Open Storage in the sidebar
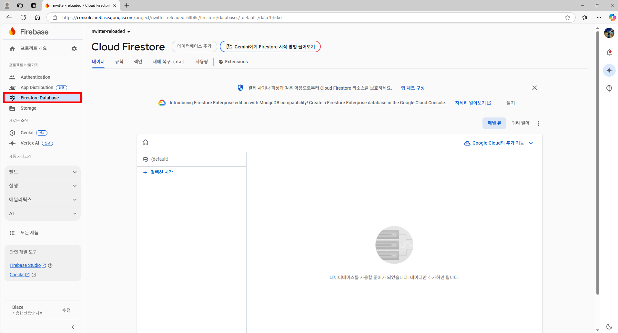 point(28,108)
